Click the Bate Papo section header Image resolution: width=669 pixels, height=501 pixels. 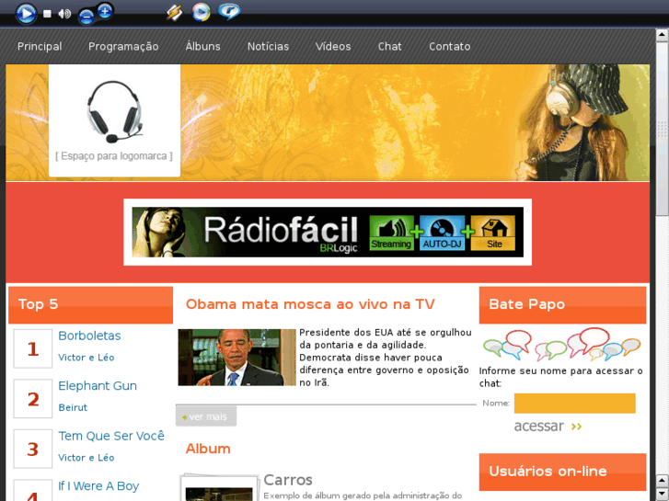point(563,305)
